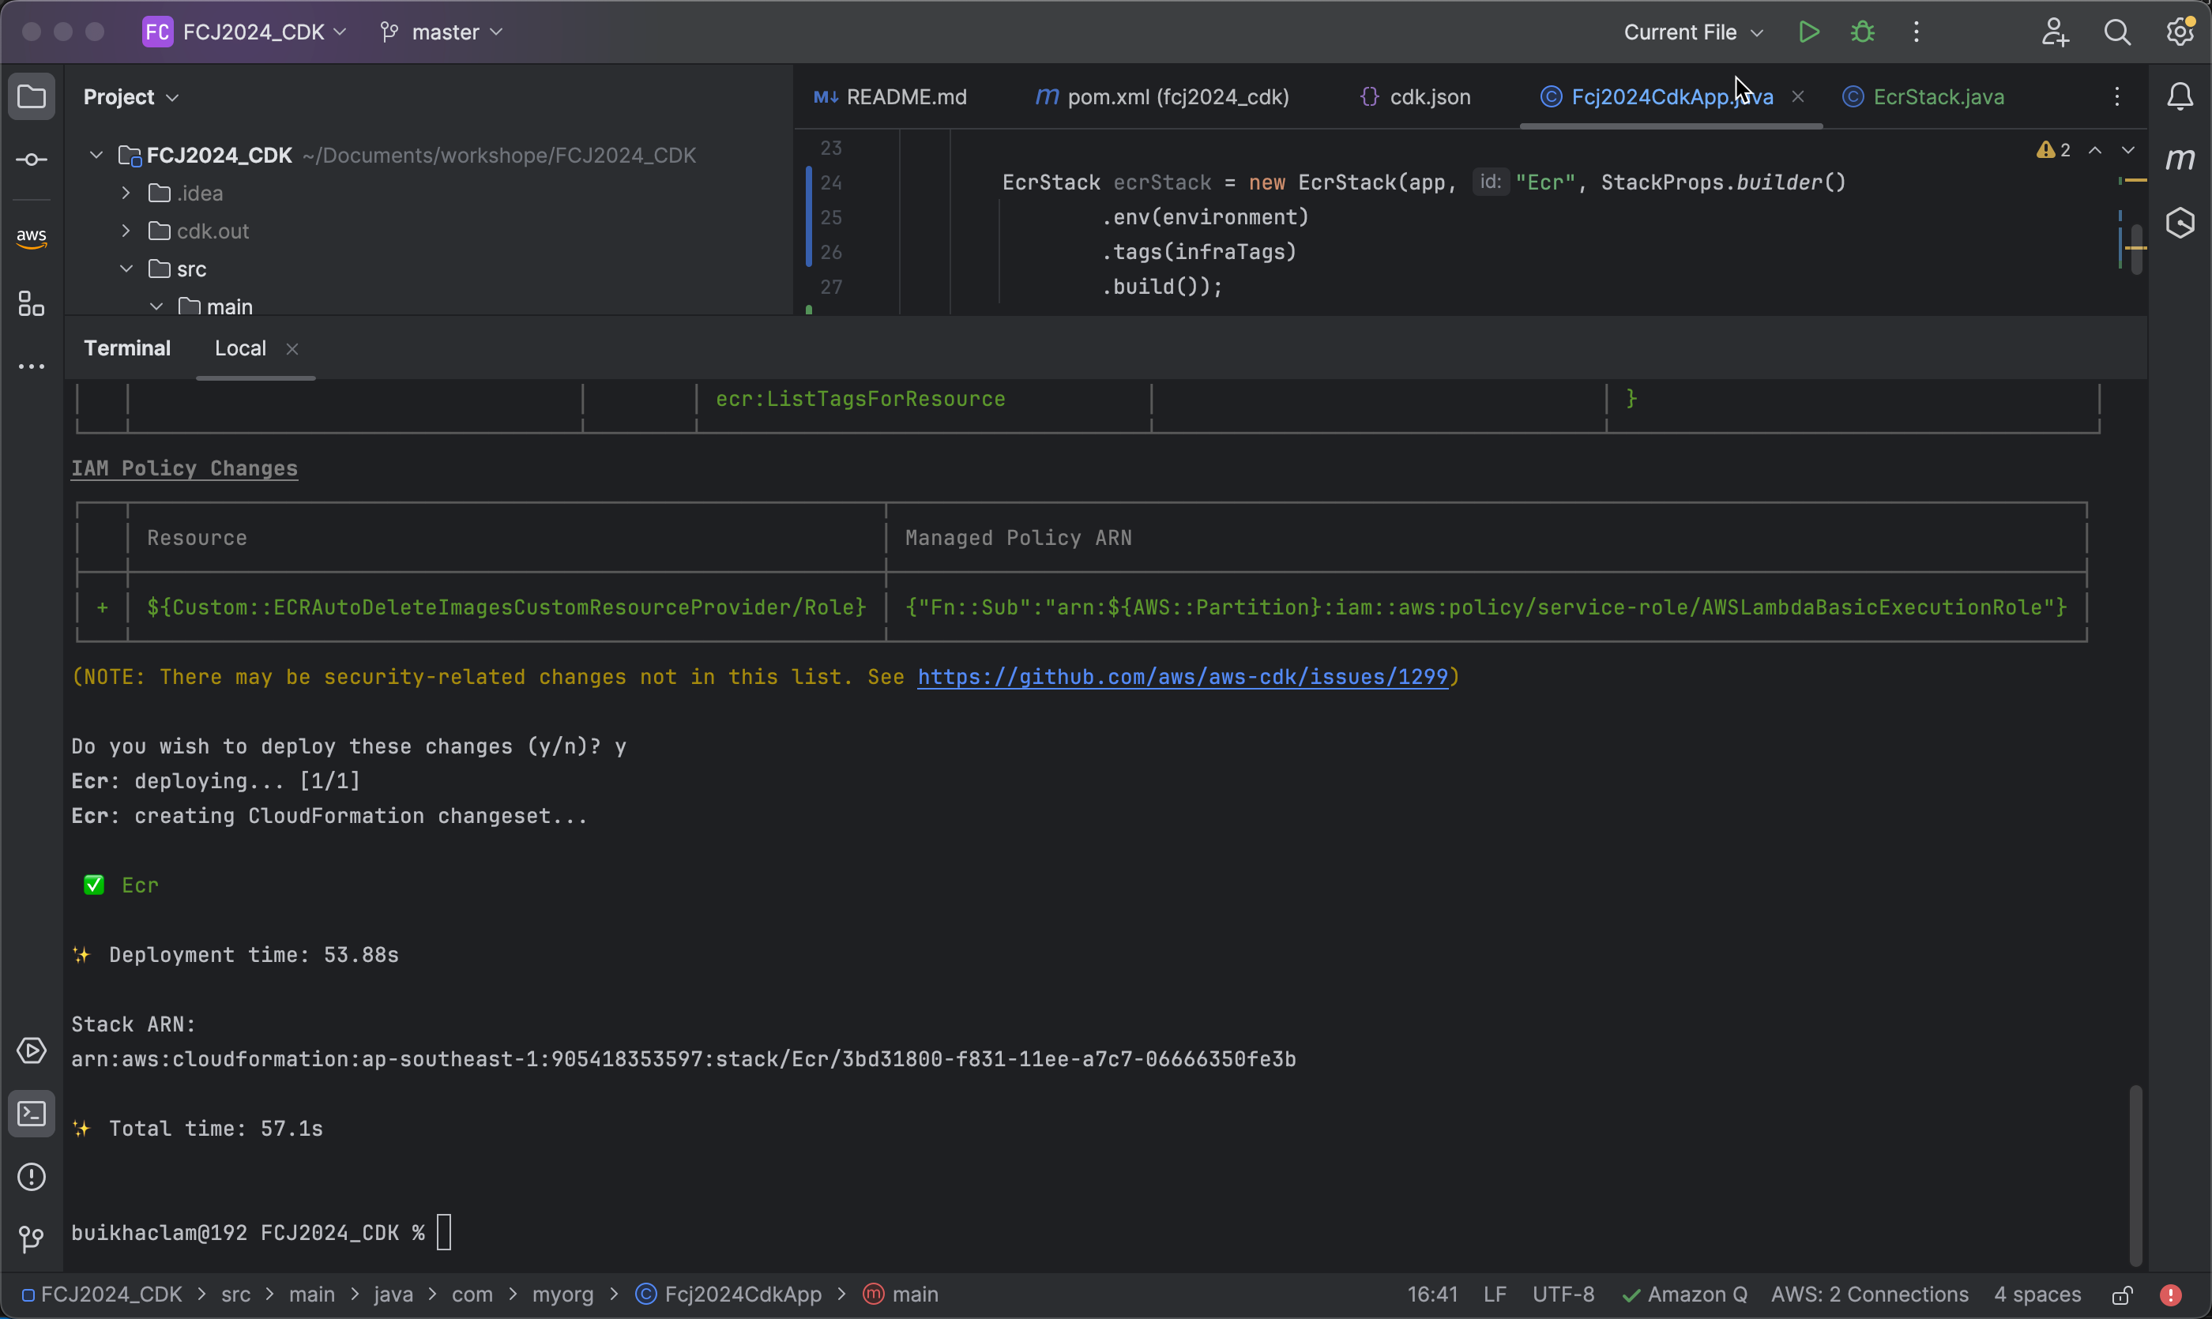Open the Project view selector dropdown

point(132,96)
